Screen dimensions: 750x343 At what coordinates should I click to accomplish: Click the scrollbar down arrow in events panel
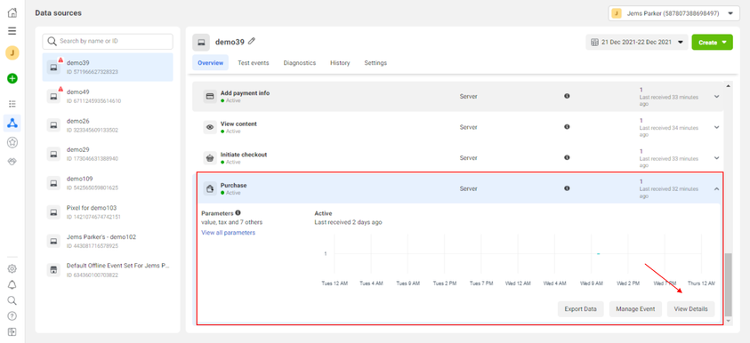[729, 321]
